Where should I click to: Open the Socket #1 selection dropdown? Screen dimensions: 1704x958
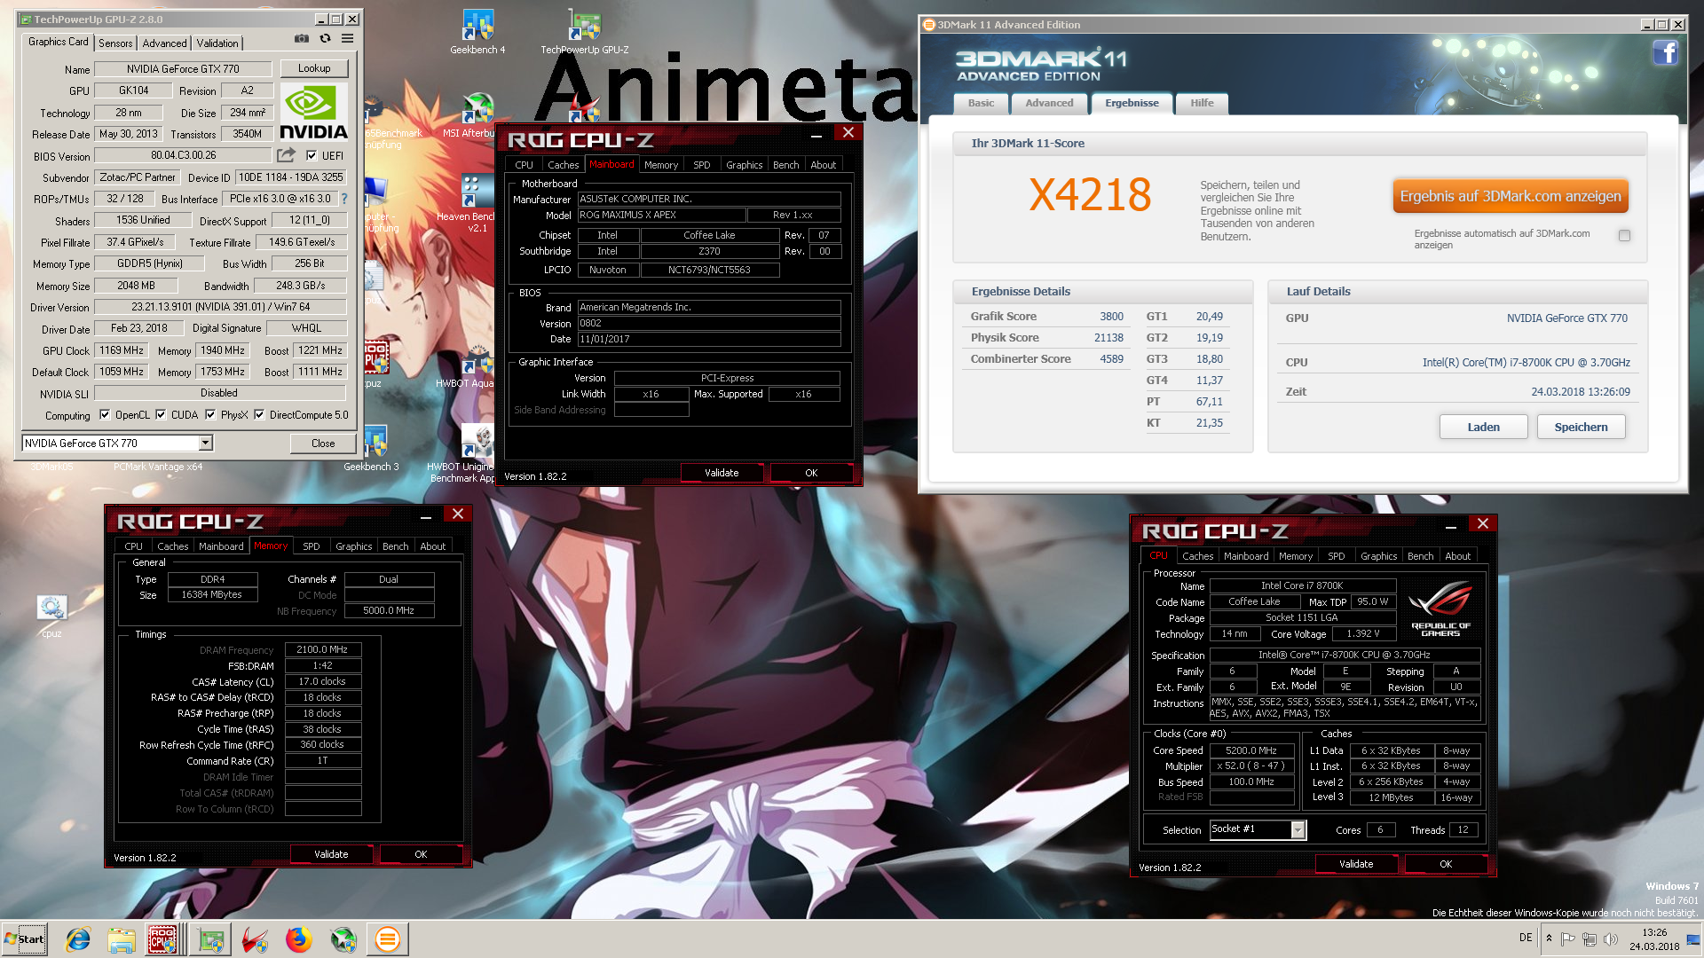pyautogui.click(x=1298, y=829)
